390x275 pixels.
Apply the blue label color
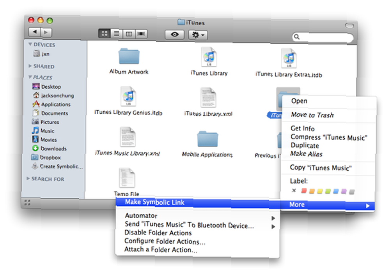(336, 192)
